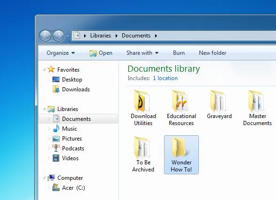Click the Acer (C:) drive icon
Viewport: 276px width, 200px height.
point(56,187)
